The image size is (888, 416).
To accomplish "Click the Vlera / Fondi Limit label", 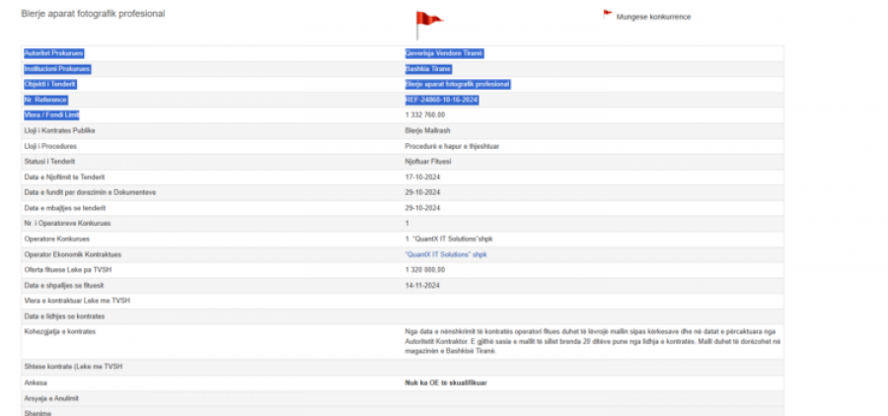I will coord(51,115).
